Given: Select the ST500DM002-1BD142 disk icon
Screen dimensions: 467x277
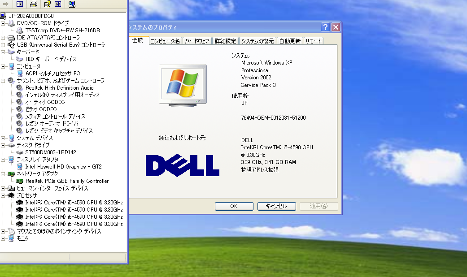Looking at the screenshot, I should point(20,152).
